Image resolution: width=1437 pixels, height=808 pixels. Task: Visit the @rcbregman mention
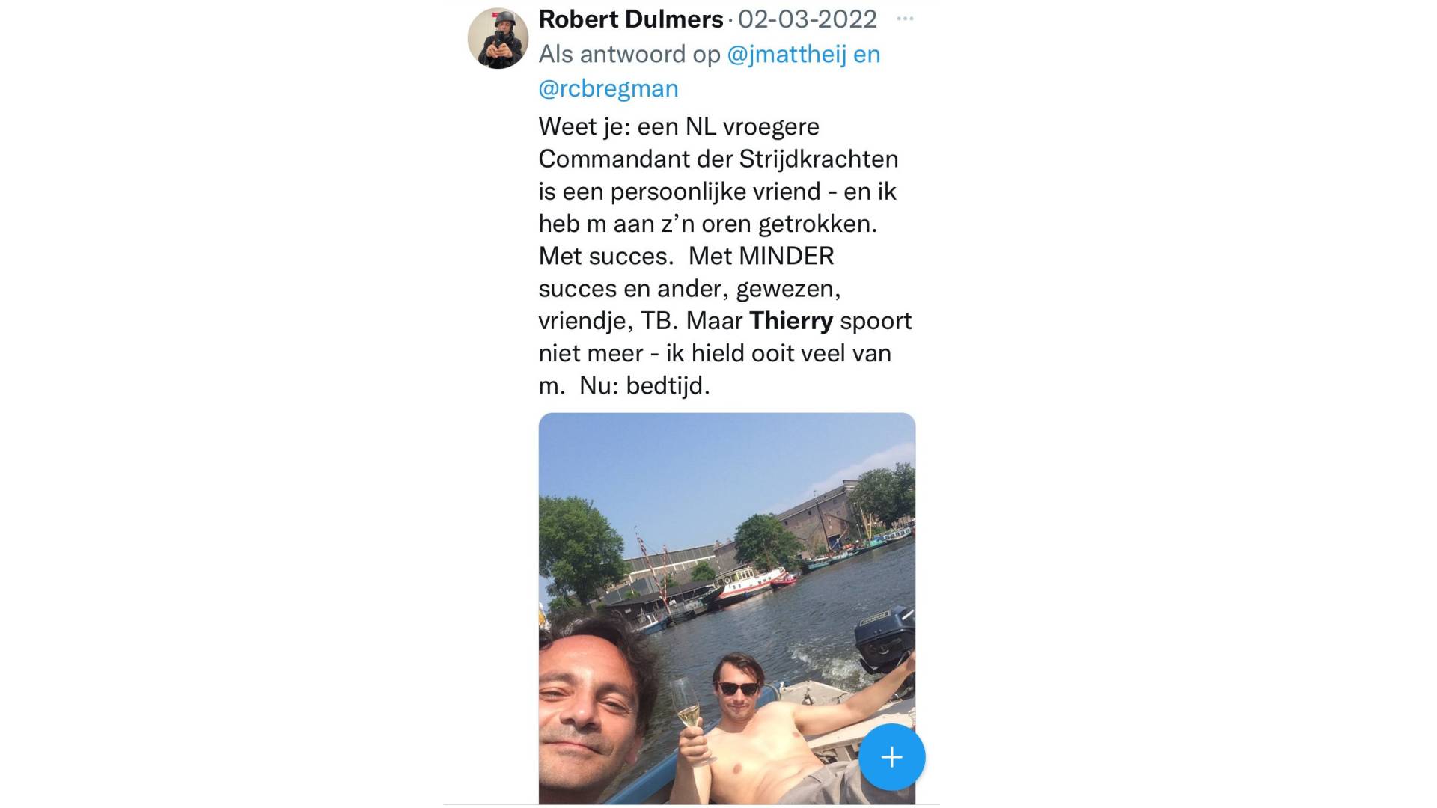tap(608, 88)
